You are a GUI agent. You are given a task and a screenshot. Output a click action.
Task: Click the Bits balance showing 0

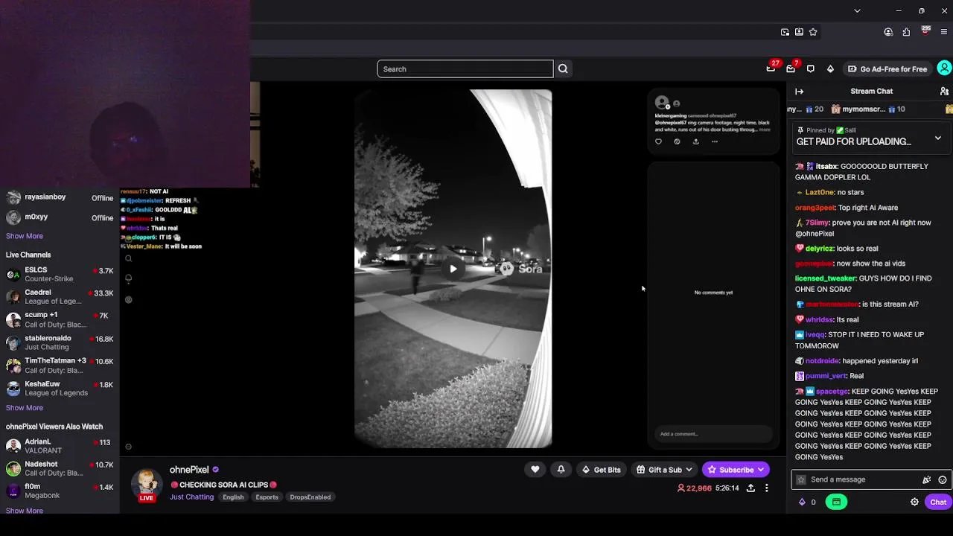click(x=807, y=502)
